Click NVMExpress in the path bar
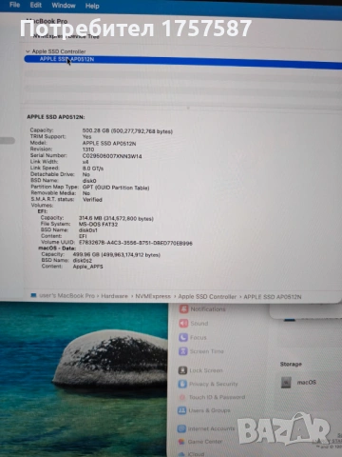Screen dimensions: 342x457 [x=153, y=296]
